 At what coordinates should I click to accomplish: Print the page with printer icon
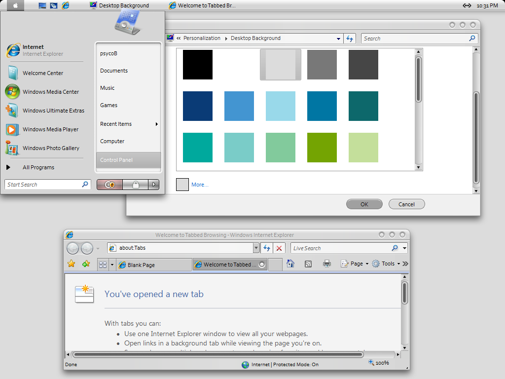[327, 264]
